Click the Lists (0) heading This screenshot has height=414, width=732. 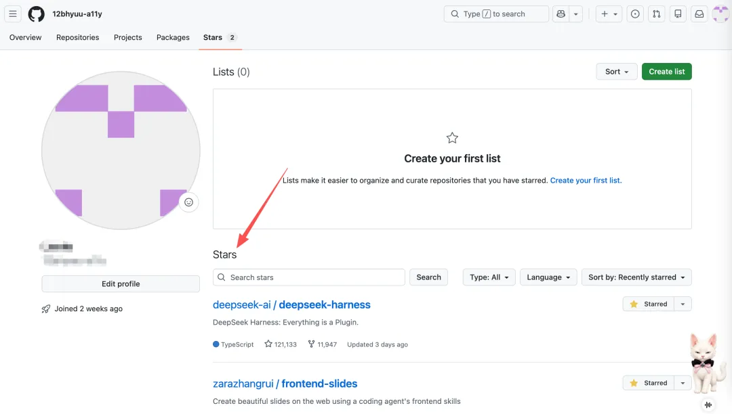231,72
